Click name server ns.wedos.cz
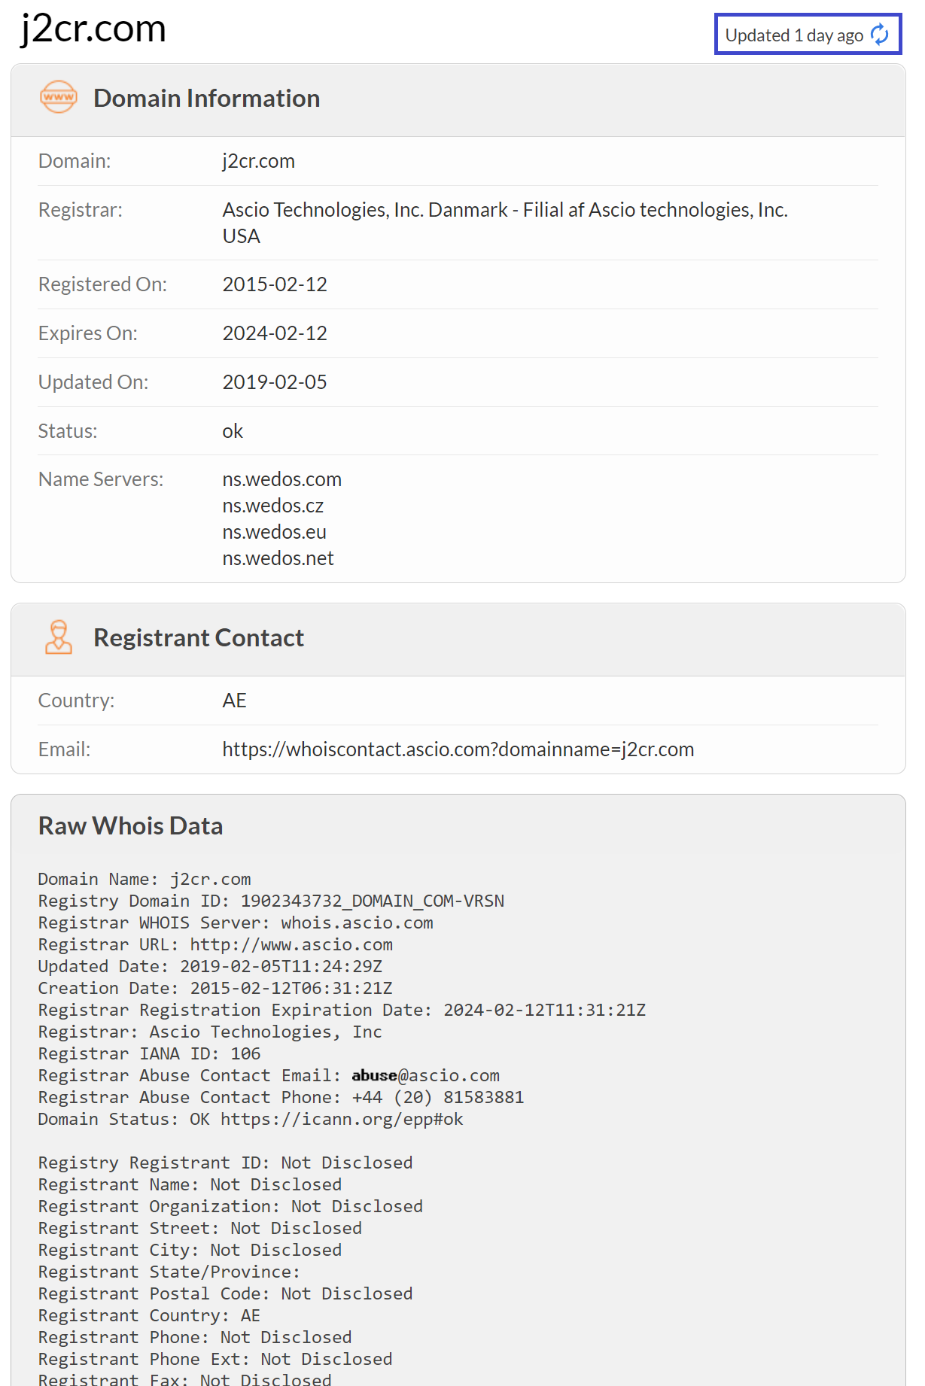Screen dimensions: 925x1386 [272, 506]
